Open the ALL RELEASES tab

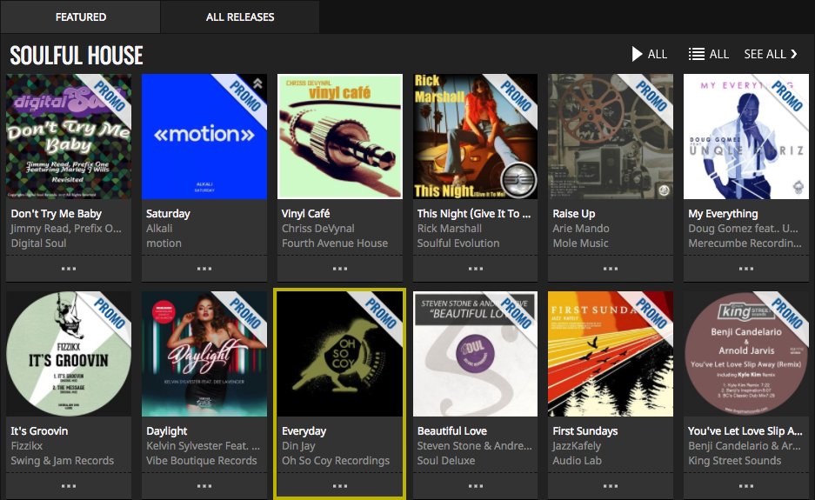[x=240, y=17]
